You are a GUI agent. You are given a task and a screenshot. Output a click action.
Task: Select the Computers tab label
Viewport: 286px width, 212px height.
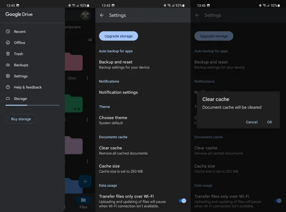coord(73,27)
